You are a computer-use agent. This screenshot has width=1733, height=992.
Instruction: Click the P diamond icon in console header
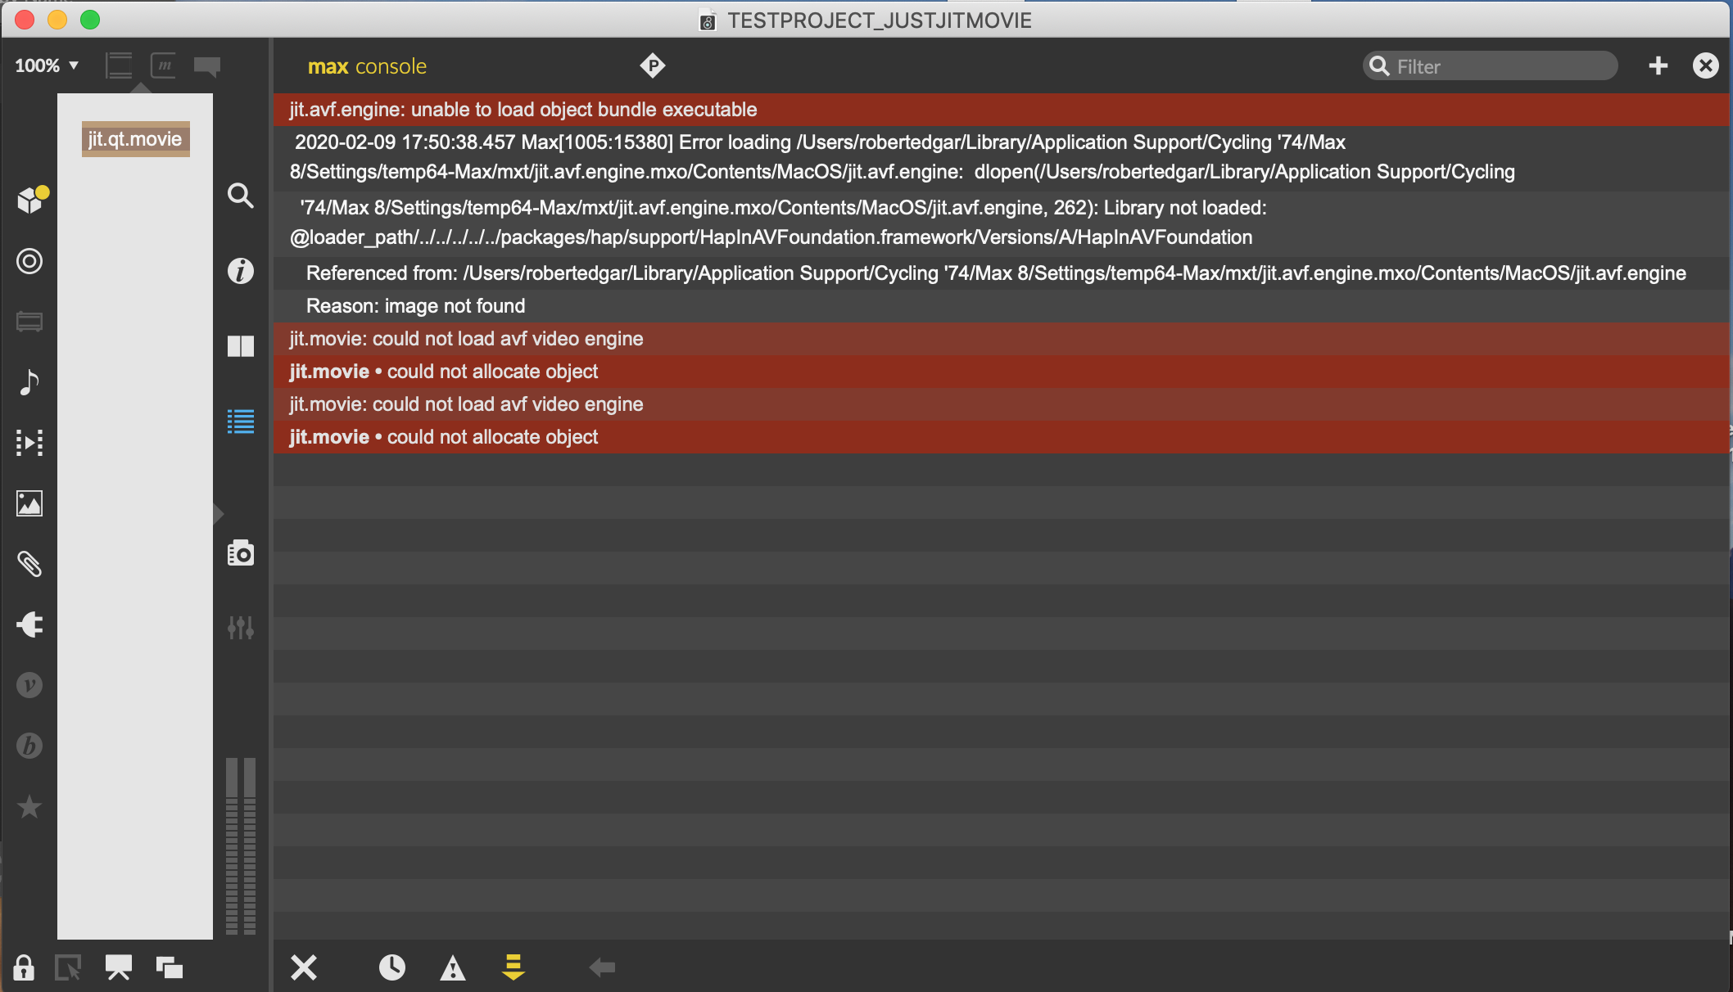[x=653, y=65]
